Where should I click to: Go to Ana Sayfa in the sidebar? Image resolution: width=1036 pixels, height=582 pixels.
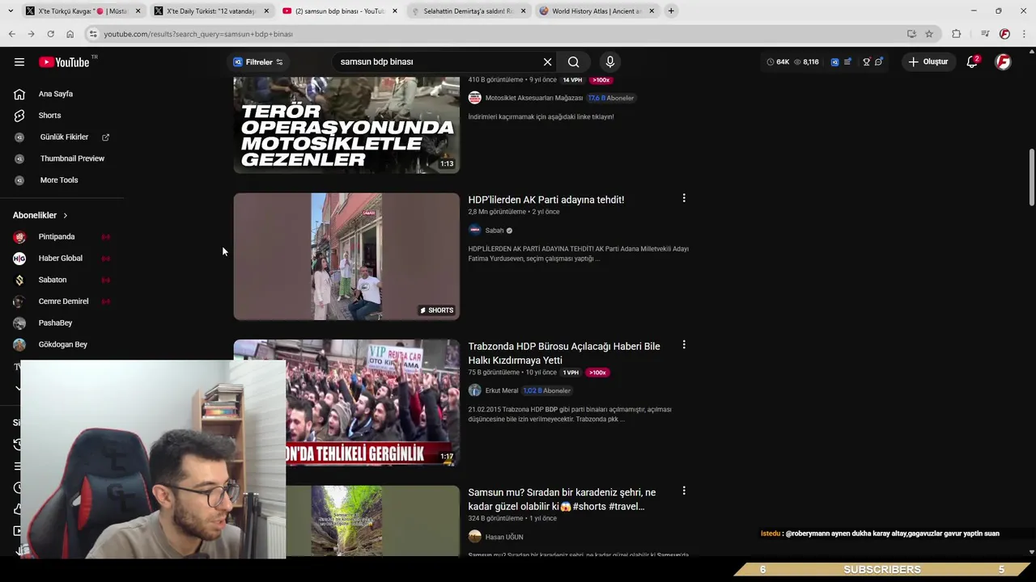coord(56,94)
